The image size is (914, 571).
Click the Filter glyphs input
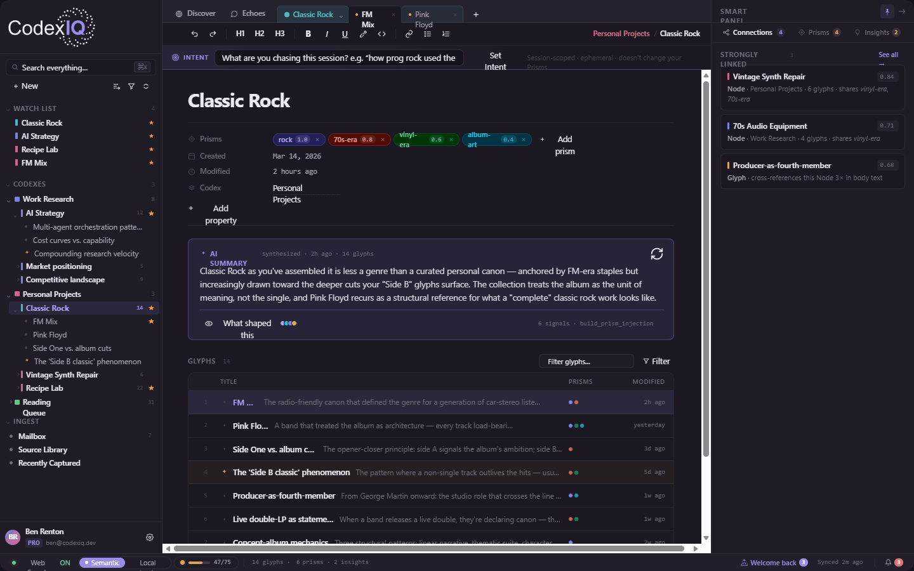point(586,361)
